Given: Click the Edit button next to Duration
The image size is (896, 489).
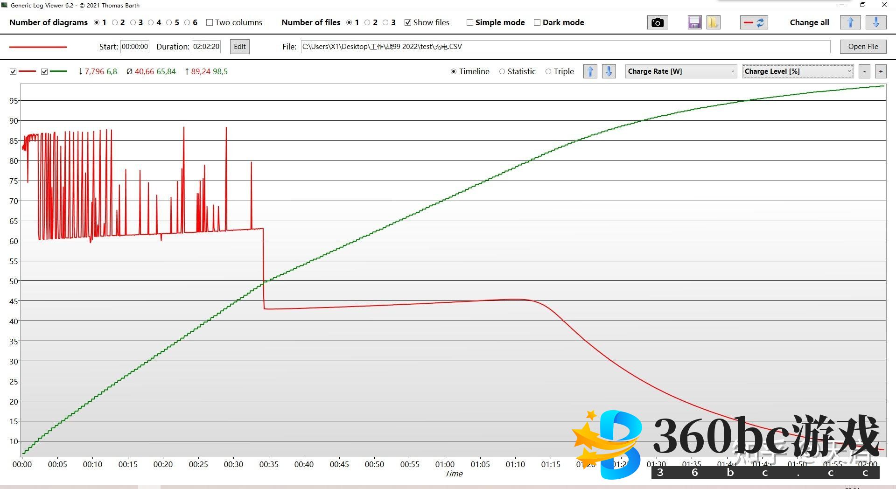Looking at the screenshot, I should click(240, 47).
